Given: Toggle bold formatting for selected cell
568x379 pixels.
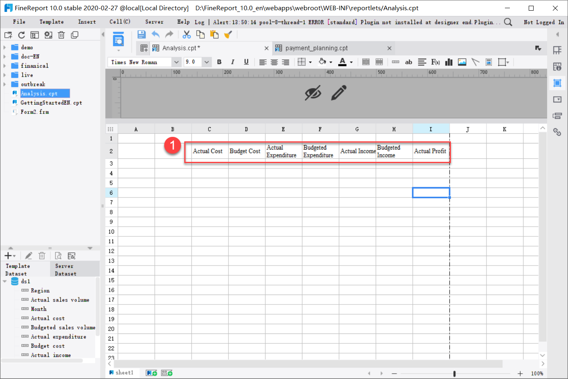Looking at the screenshot, I should click(219, 62).
